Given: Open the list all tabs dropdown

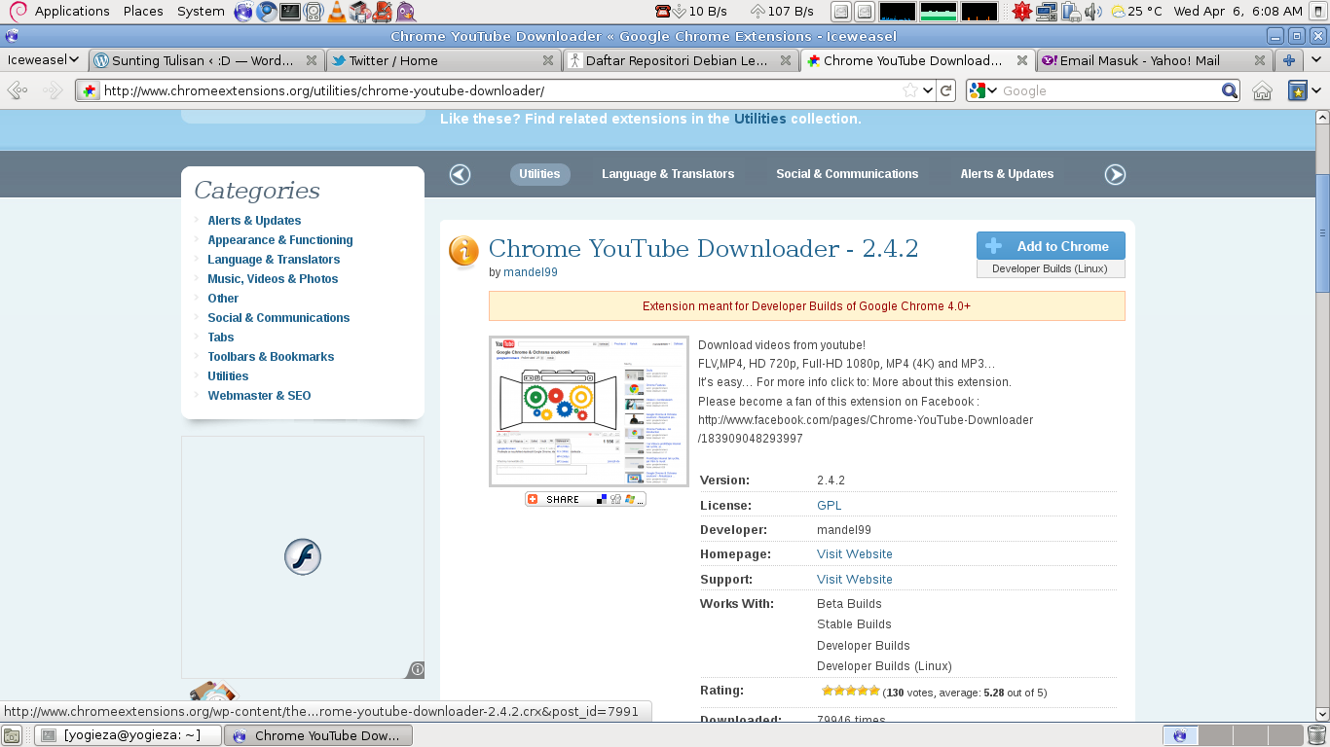Looking at the screenshot, I should tap(1316, 60).
